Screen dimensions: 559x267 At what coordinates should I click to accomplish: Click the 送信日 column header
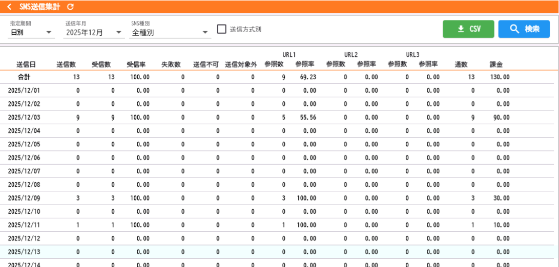[26, 64]
